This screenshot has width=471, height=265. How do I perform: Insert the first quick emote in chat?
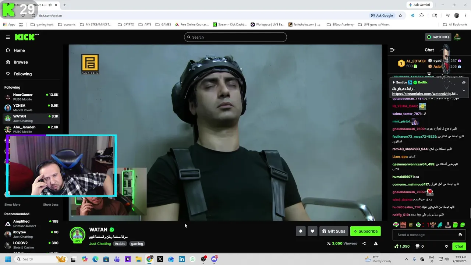396,225
